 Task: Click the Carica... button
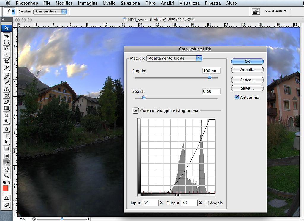pos(247,80)
